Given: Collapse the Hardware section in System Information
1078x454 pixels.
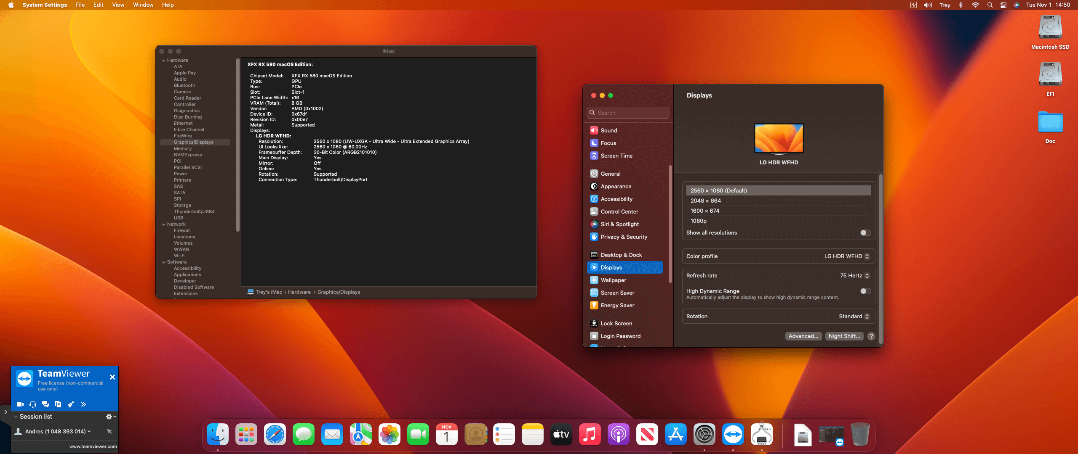Looking at the screenshot, I should [164, 61].
